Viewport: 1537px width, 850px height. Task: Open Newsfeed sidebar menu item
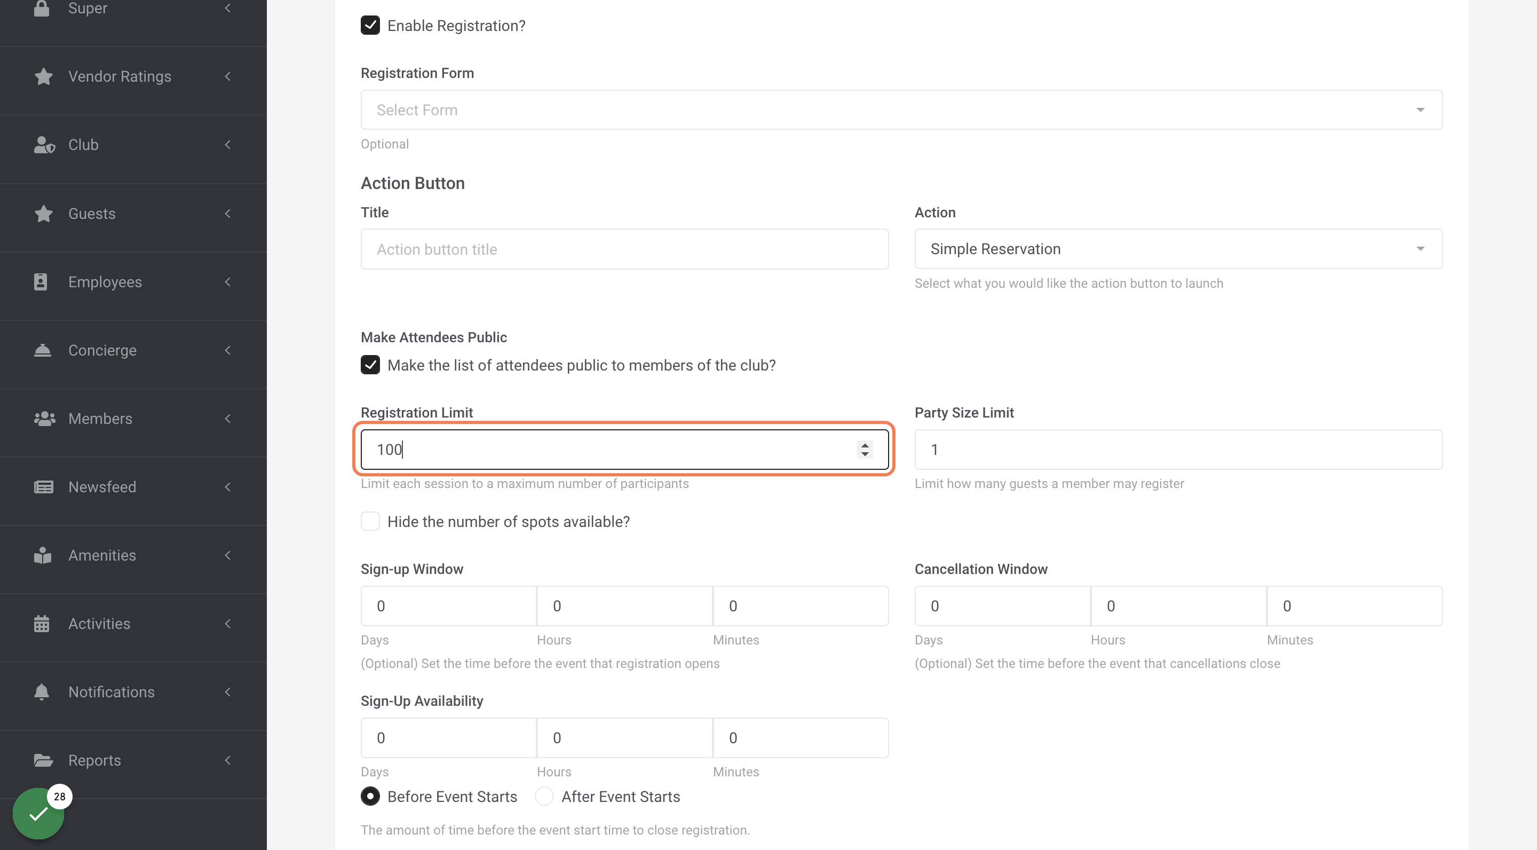tap(133, 487)
